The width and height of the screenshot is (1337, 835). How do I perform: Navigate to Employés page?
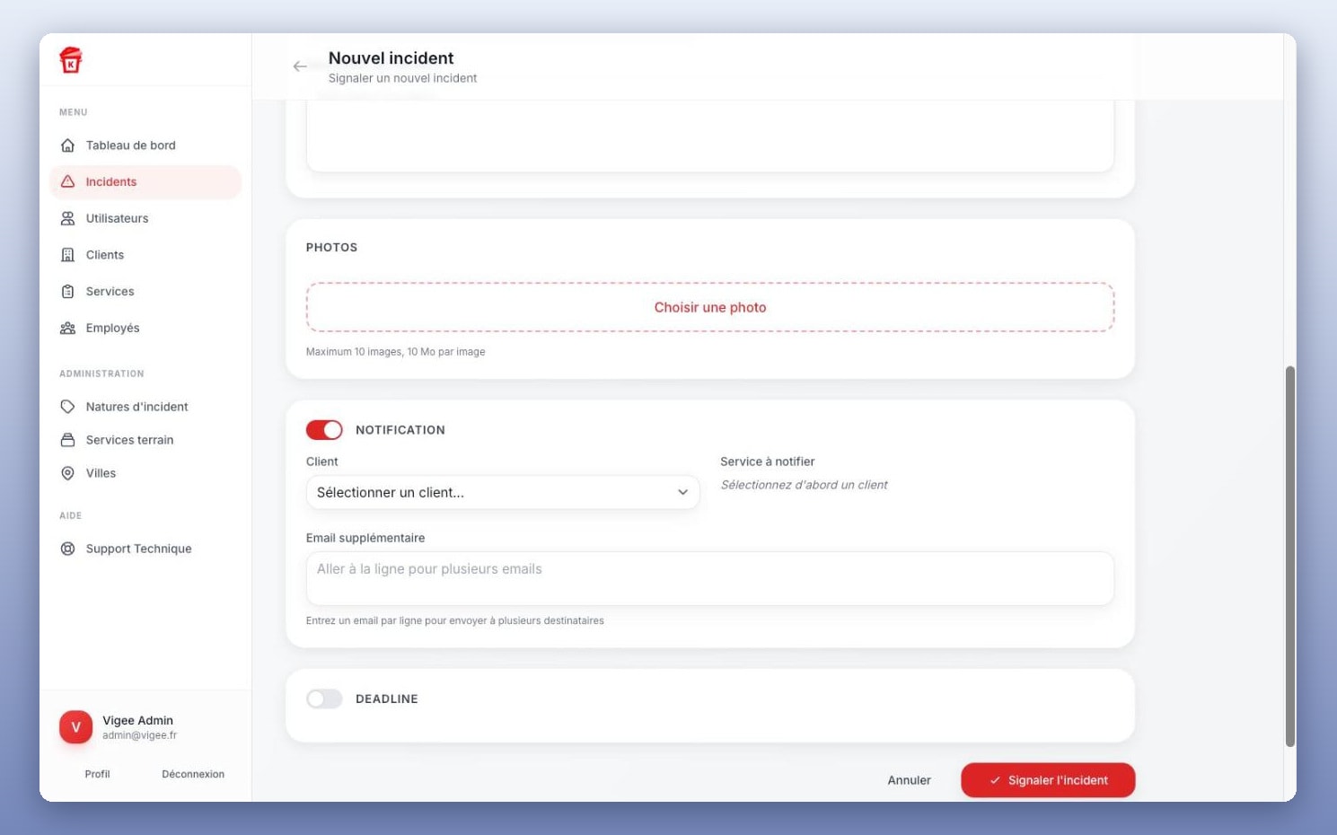click(145, 328)
